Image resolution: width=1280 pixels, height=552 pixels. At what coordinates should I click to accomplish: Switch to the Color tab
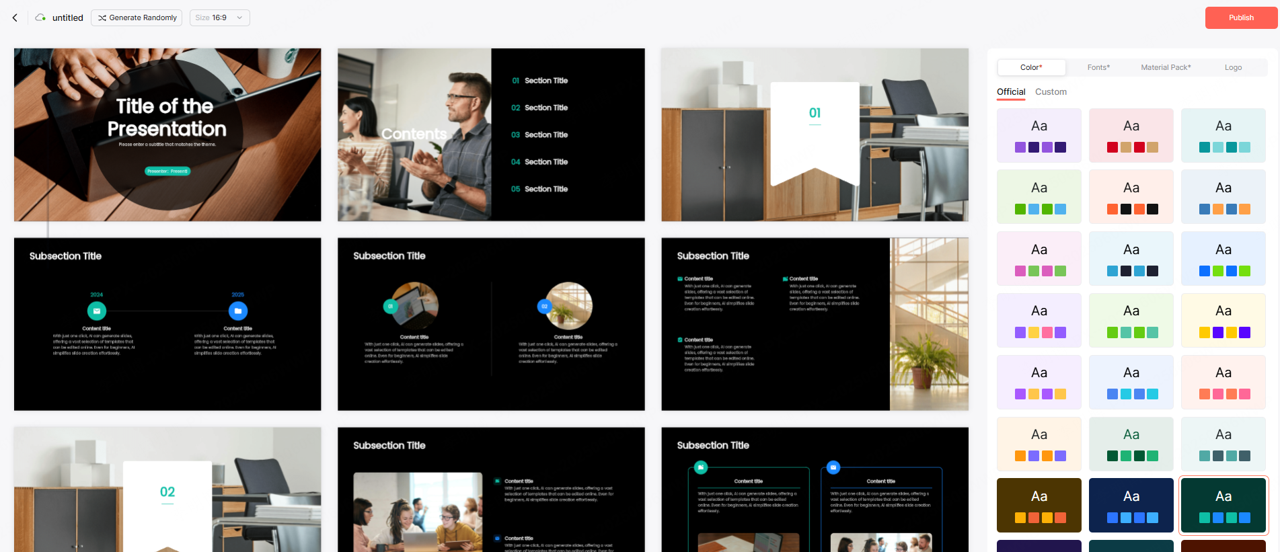tap(1031, 67)
